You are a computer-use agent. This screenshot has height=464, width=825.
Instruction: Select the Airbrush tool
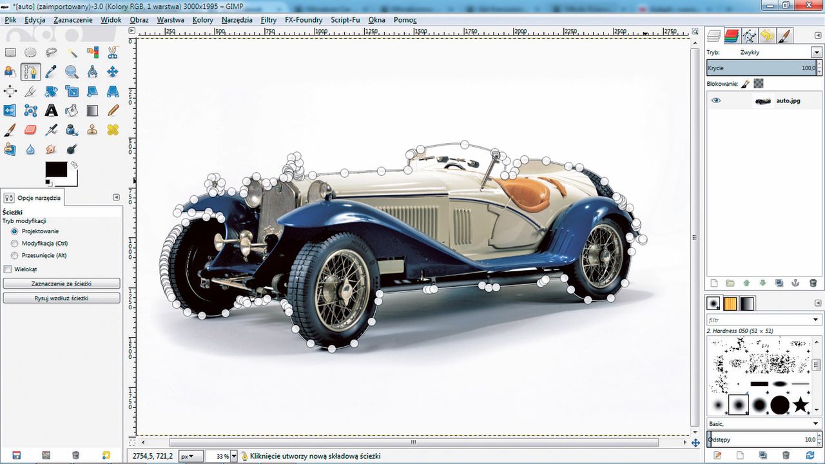click(x=51, y=130)
